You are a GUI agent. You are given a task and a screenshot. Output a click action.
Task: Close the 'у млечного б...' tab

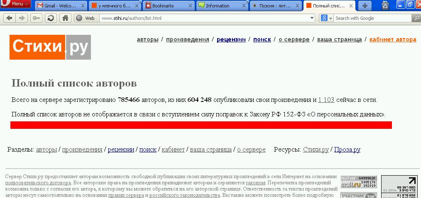(x=137, y=6)
